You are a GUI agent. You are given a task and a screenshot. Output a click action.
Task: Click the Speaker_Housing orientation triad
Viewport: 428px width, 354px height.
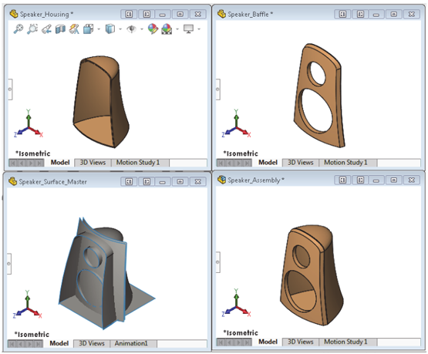[28, 123]
